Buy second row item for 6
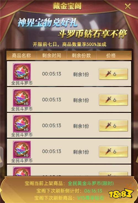 (x=113, y=100)
